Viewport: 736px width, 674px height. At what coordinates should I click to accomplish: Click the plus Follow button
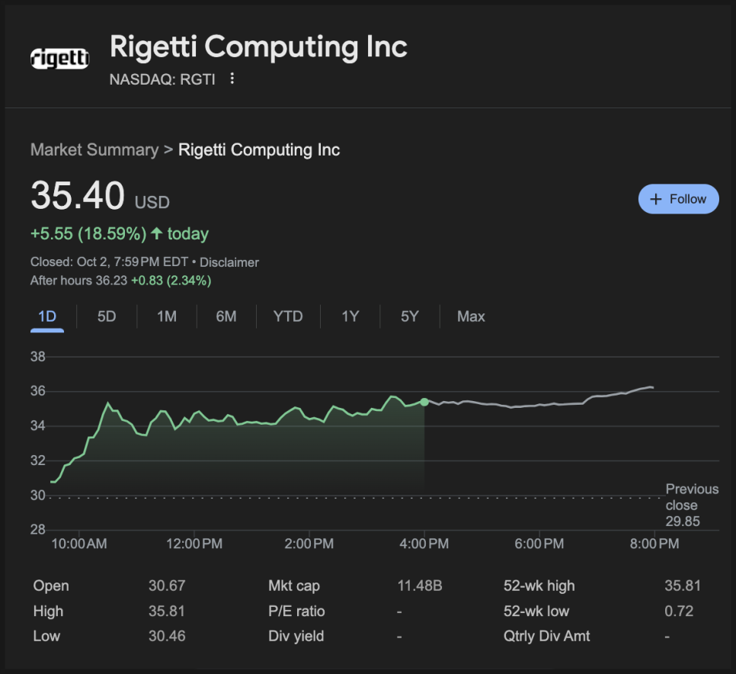(678, 199)
